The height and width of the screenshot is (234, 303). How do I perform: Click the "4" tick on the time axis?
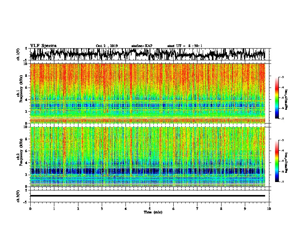[126, 208]
